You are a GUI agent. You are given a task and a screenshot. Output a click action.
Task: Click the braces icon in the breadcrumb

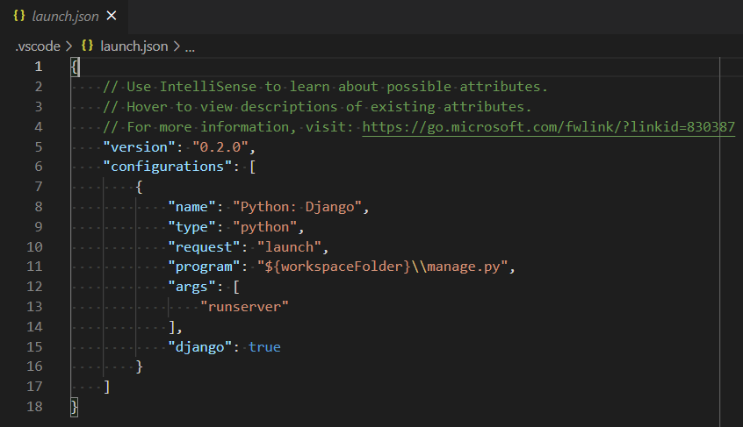87,46
